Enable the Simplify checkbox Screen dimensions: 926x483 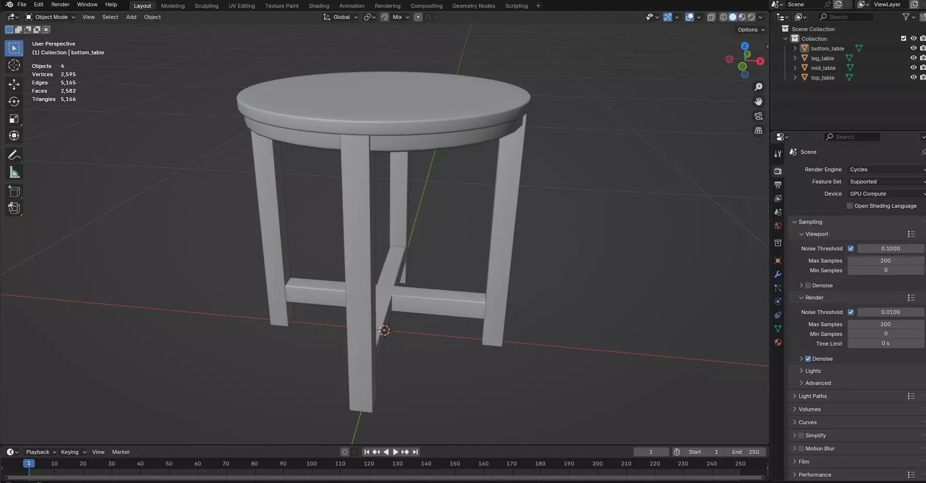click(x=801, y=435)
